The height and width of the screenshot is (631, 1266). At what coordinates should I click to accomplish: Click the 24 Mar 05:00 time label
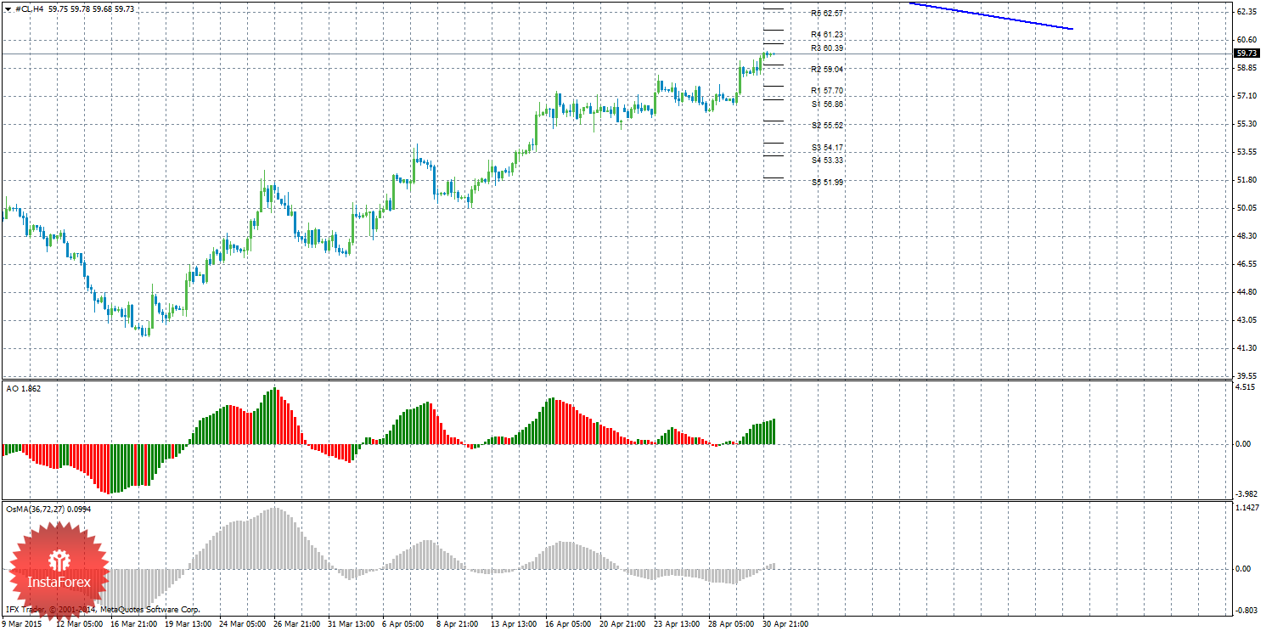coord(242,624)
